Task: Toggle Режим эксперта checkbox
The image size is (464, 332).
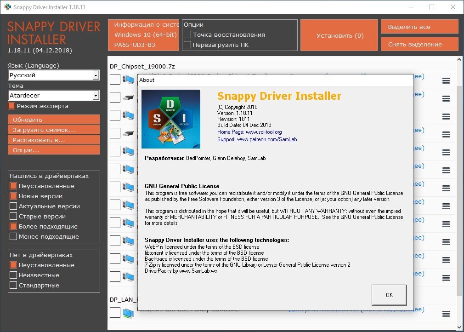Action: pyautogui.click(x=11, y=106)
